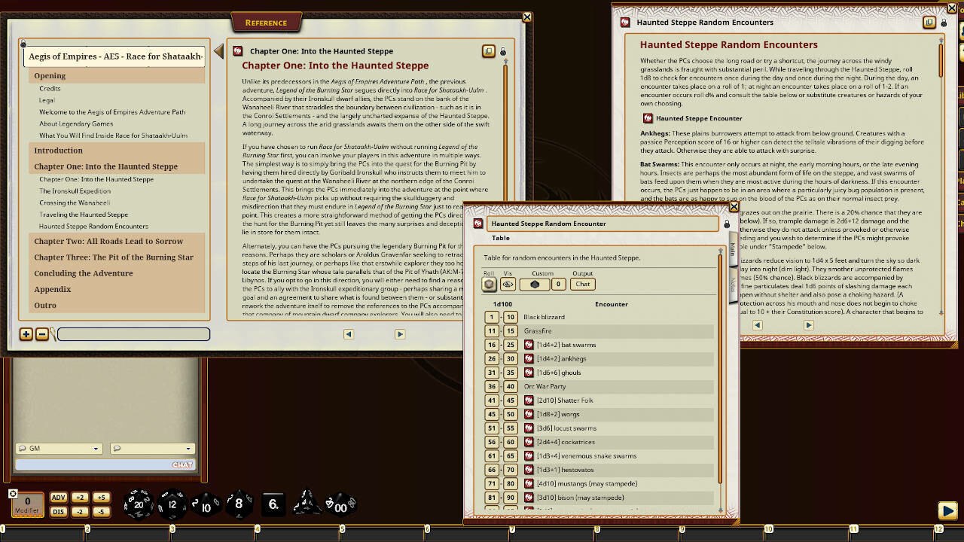Image resolution: width=964 pixels, height=542 pixels.
Task: Click pop-out icon in Chapter One header
Action: 489,51
